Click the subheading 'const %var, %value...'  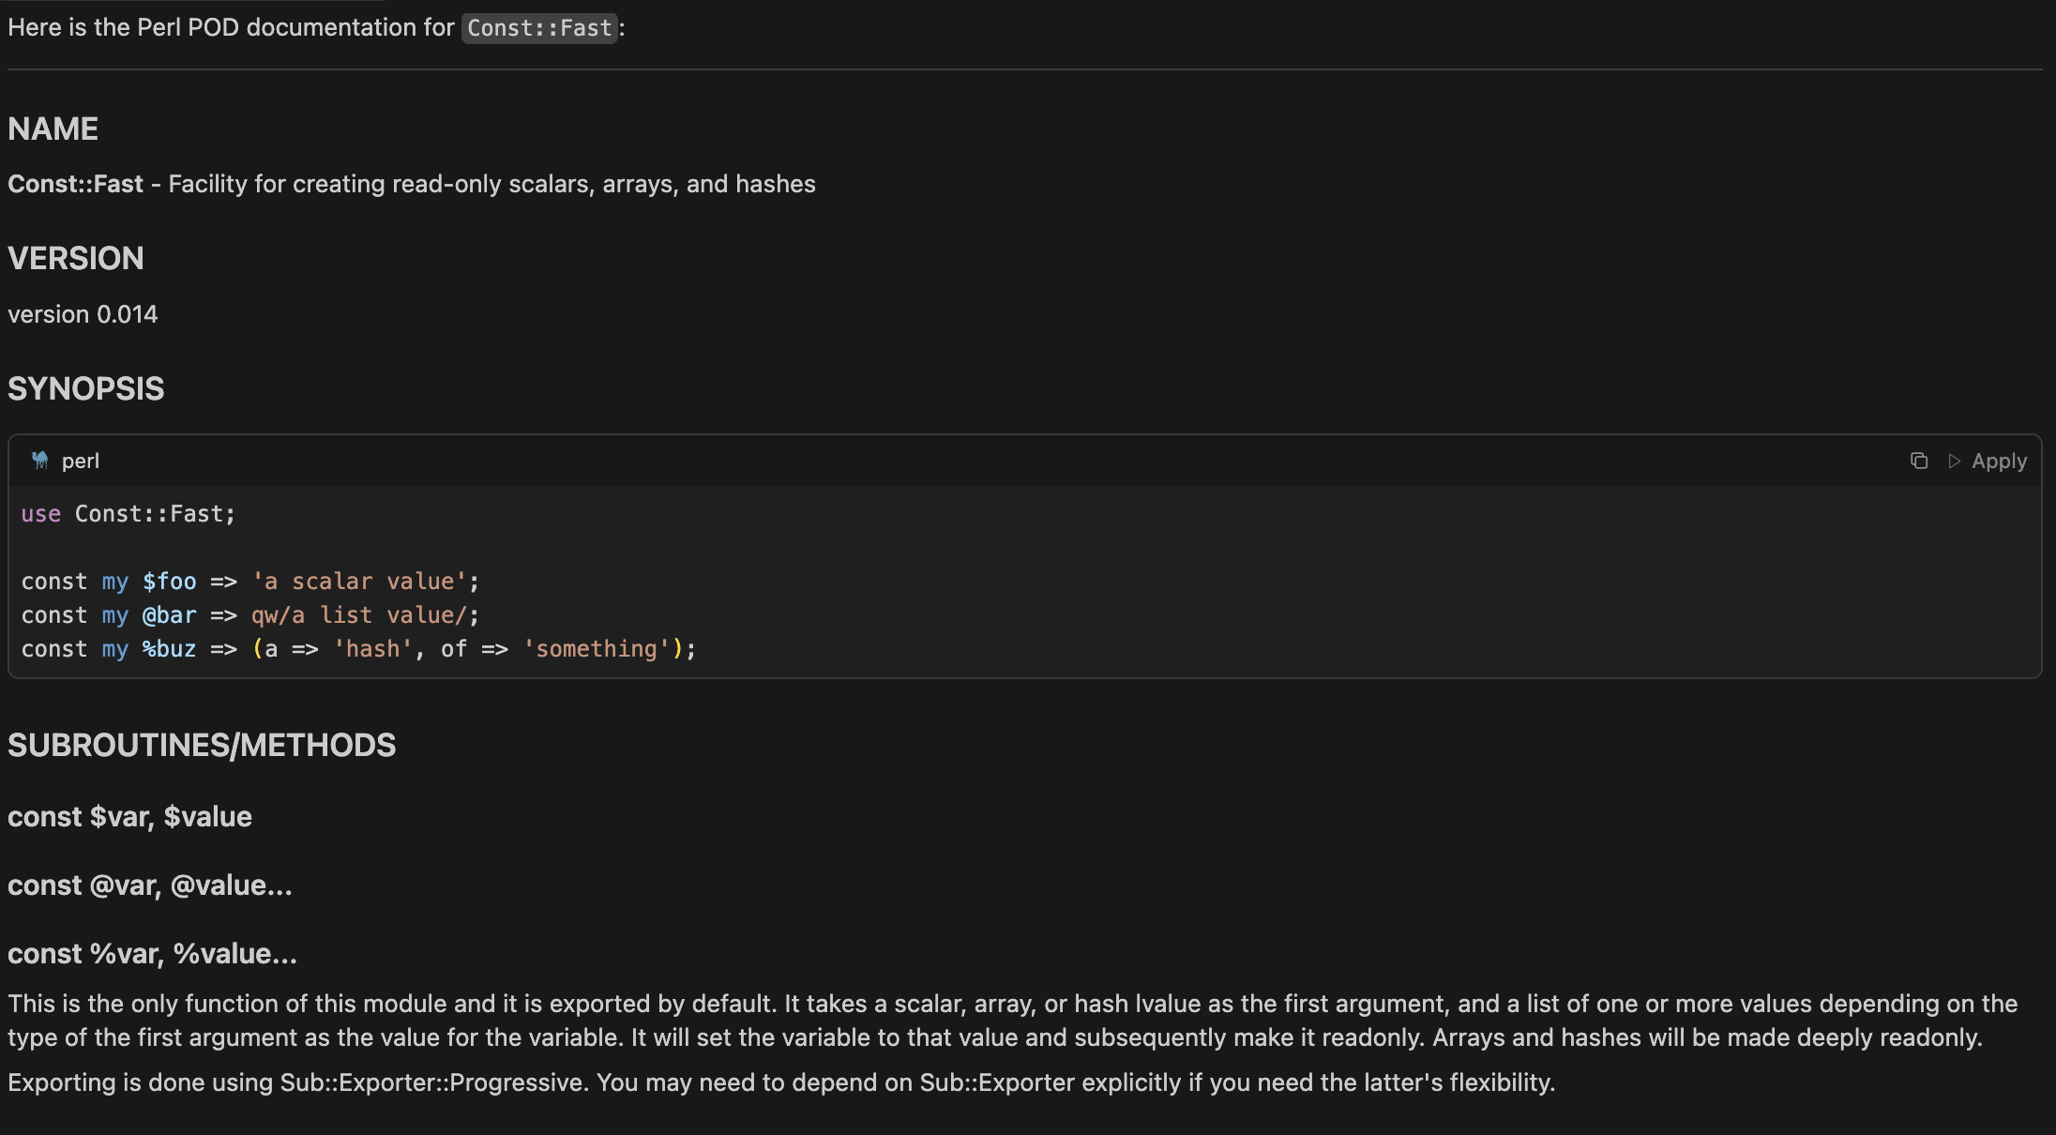[152, 954]
